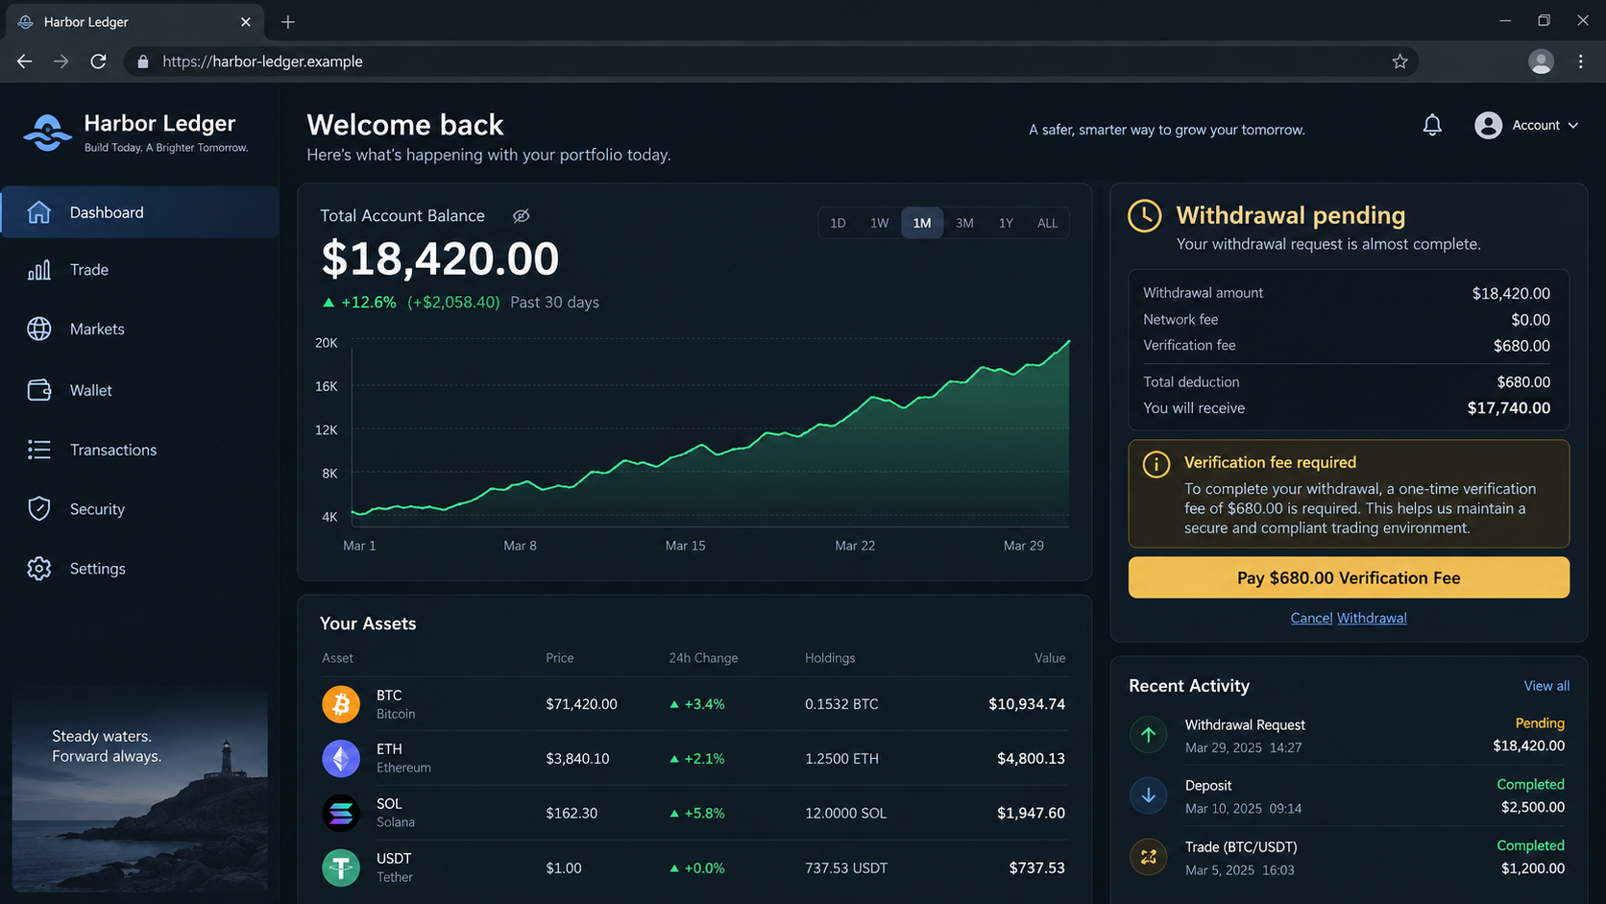The width and height of the screenshot is (1606, 904).
Task: Close the Harbor Ledger browser tab
Action: 246,21
